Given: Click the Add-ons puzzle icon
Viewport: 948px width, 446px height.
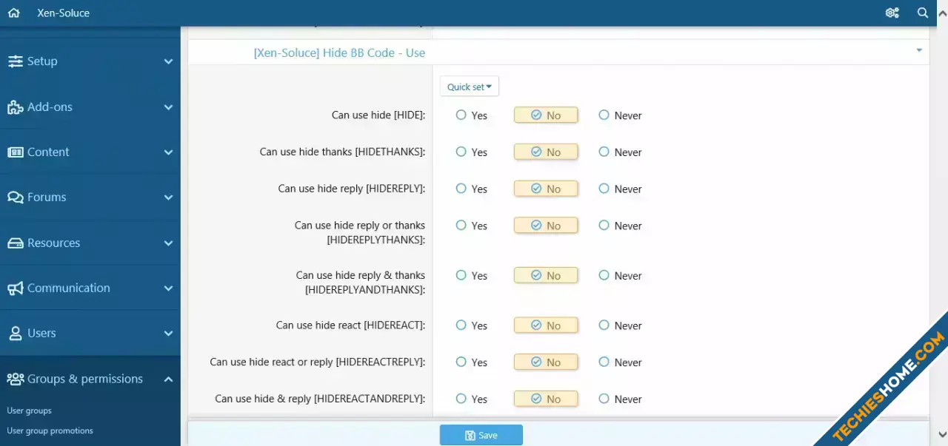Looking at the screenshot, I should (15, 107).
